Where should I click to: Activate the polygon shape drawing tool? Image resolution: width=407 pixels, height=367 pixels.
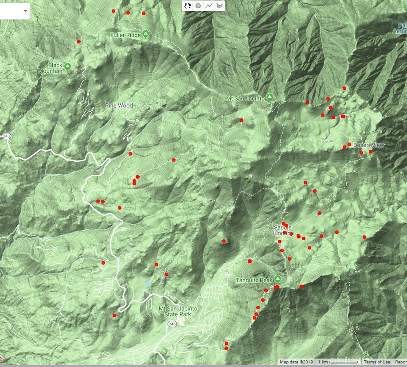(x=219, y=6)
